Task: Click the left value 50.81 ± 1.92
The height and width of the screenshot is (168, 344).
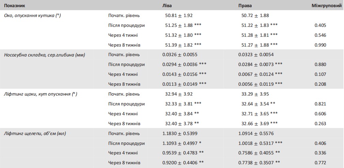Action: click(x=178, y=15)
